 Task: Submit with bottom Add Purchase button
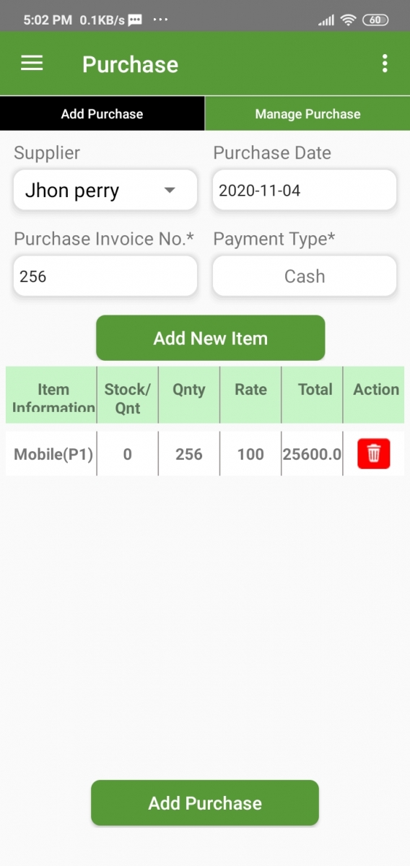205,802
